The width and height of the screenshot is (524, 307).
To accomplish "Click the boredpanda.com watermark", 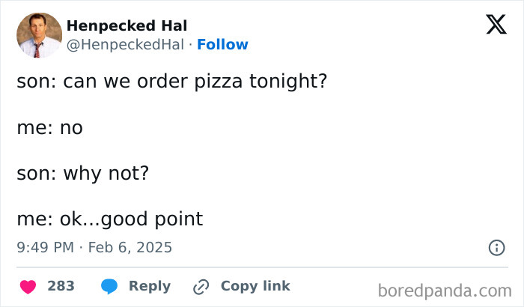I will (x=445, y=289).
